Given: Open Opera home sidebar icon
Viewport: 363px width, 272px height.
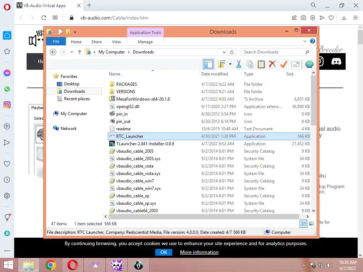Looking at the screenshot, I should point(7,35).
